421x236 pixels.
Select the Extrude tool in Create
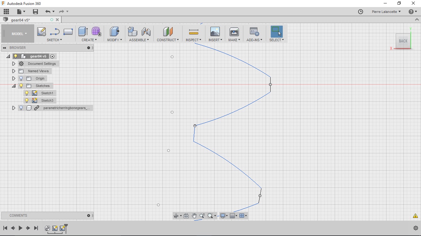[83, 32]
